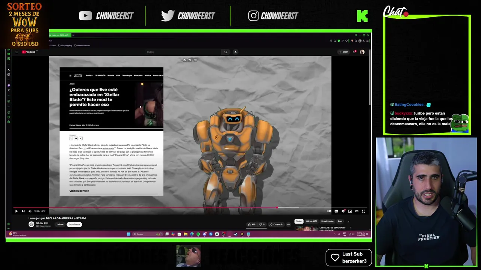Open the Dropshipping bookmarks folder
Screen dimensions: 481x270
pyautogui.click(x=65, y=45)
